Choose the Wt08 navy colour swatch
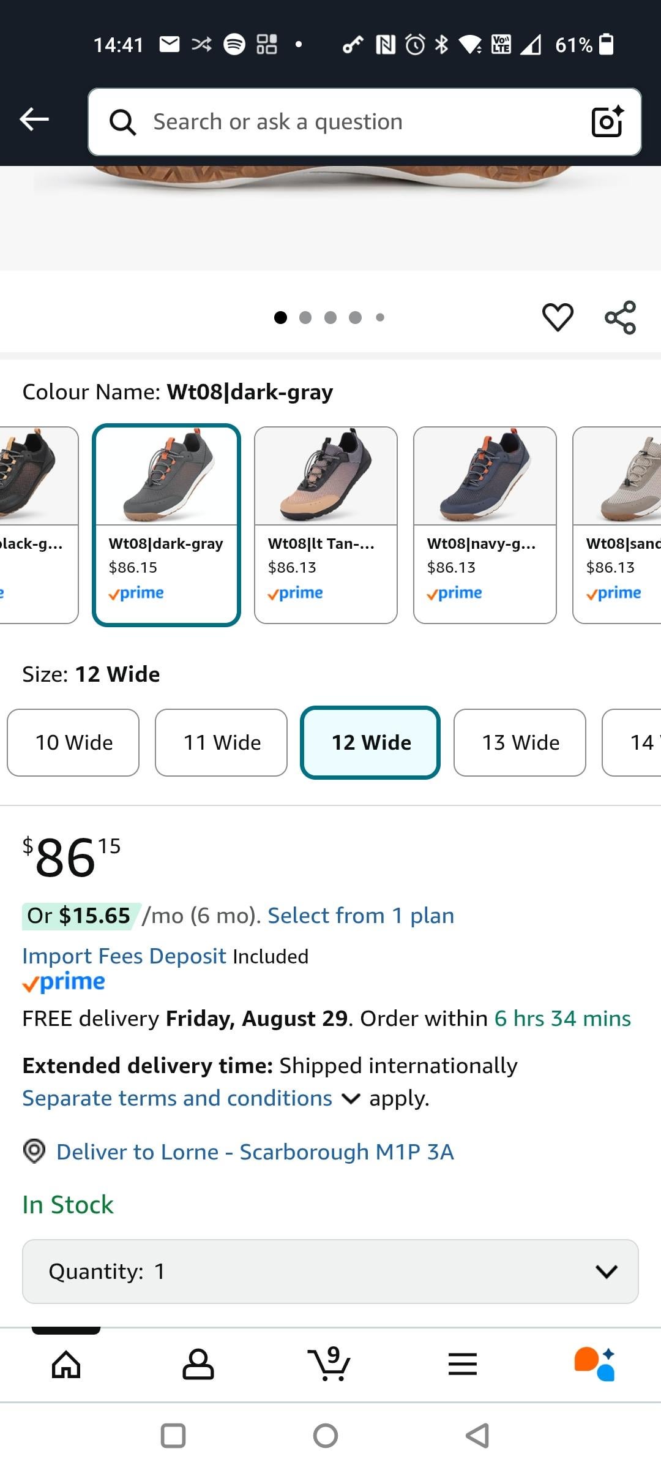This screenshot has height=1470, width=661. click(x=485, y=525)
